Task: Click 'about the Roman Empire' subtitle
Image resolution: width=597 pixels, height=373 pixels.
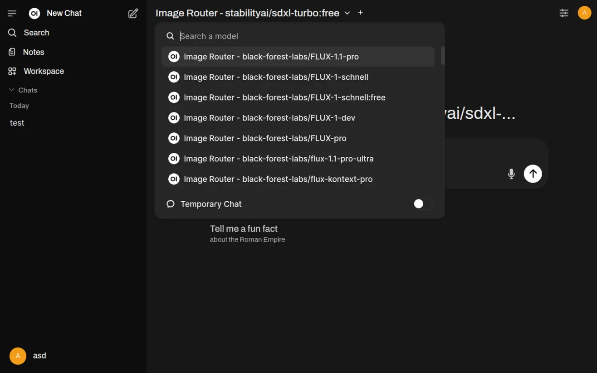Action: tap(247, 240)
